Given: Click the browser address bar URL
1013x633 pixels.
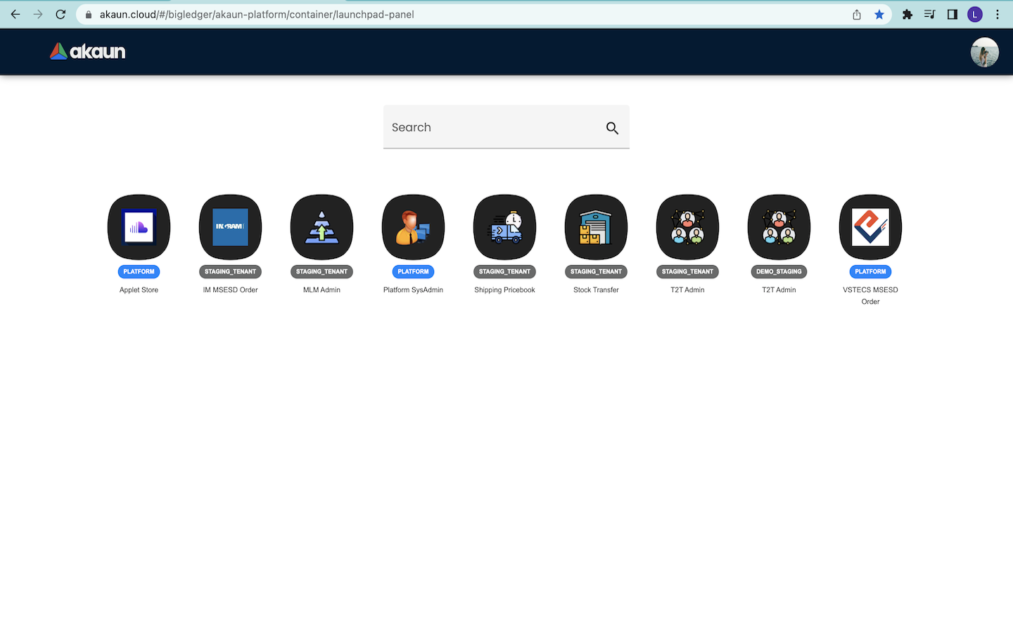Looking at the screenshot, I should (257, 14).
